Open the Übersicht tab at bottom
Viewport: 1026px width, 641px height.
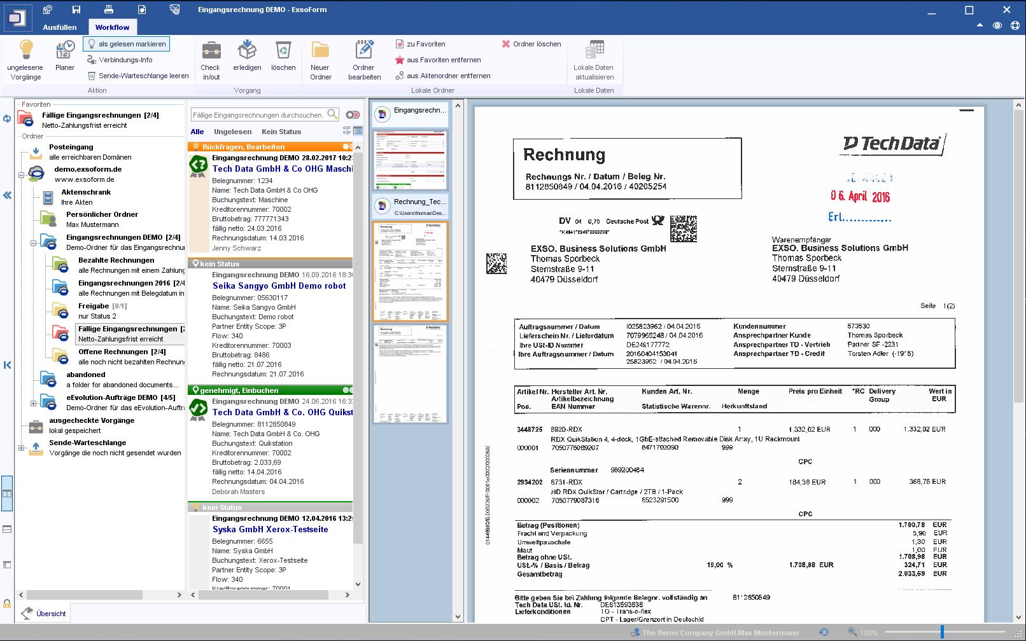(43, 614)
